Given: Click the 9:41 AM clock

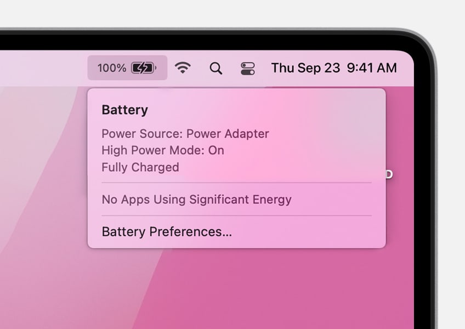Looking at the screenshot, I should click(x=372, y=68).
